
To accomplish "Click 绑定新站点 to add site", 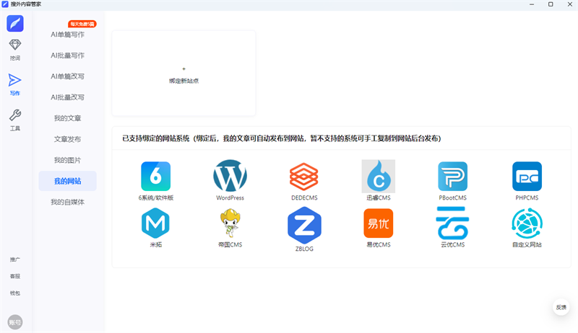I will (184, 74).
